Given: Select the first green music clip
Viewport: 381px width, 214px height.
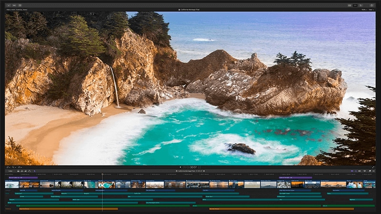Looking at the screenshot, I should 103,206.
